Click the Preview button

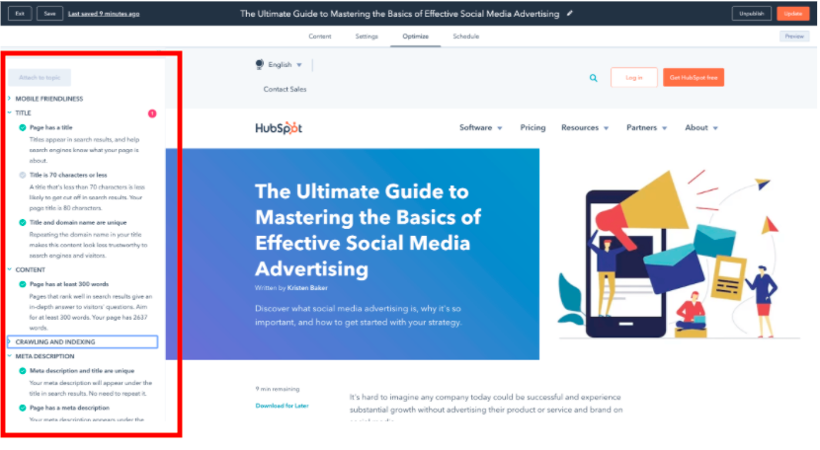point(794,37)
